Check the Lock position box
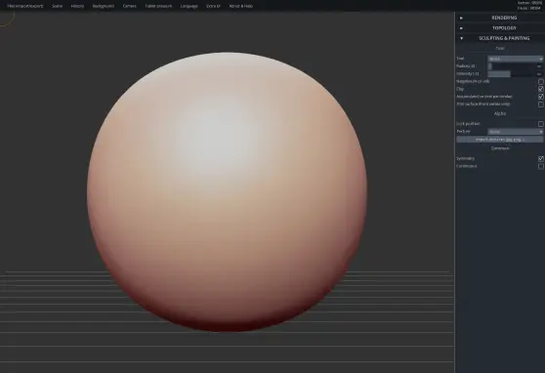The height and width of the screenshot is (373, 545). coord(541,124)
